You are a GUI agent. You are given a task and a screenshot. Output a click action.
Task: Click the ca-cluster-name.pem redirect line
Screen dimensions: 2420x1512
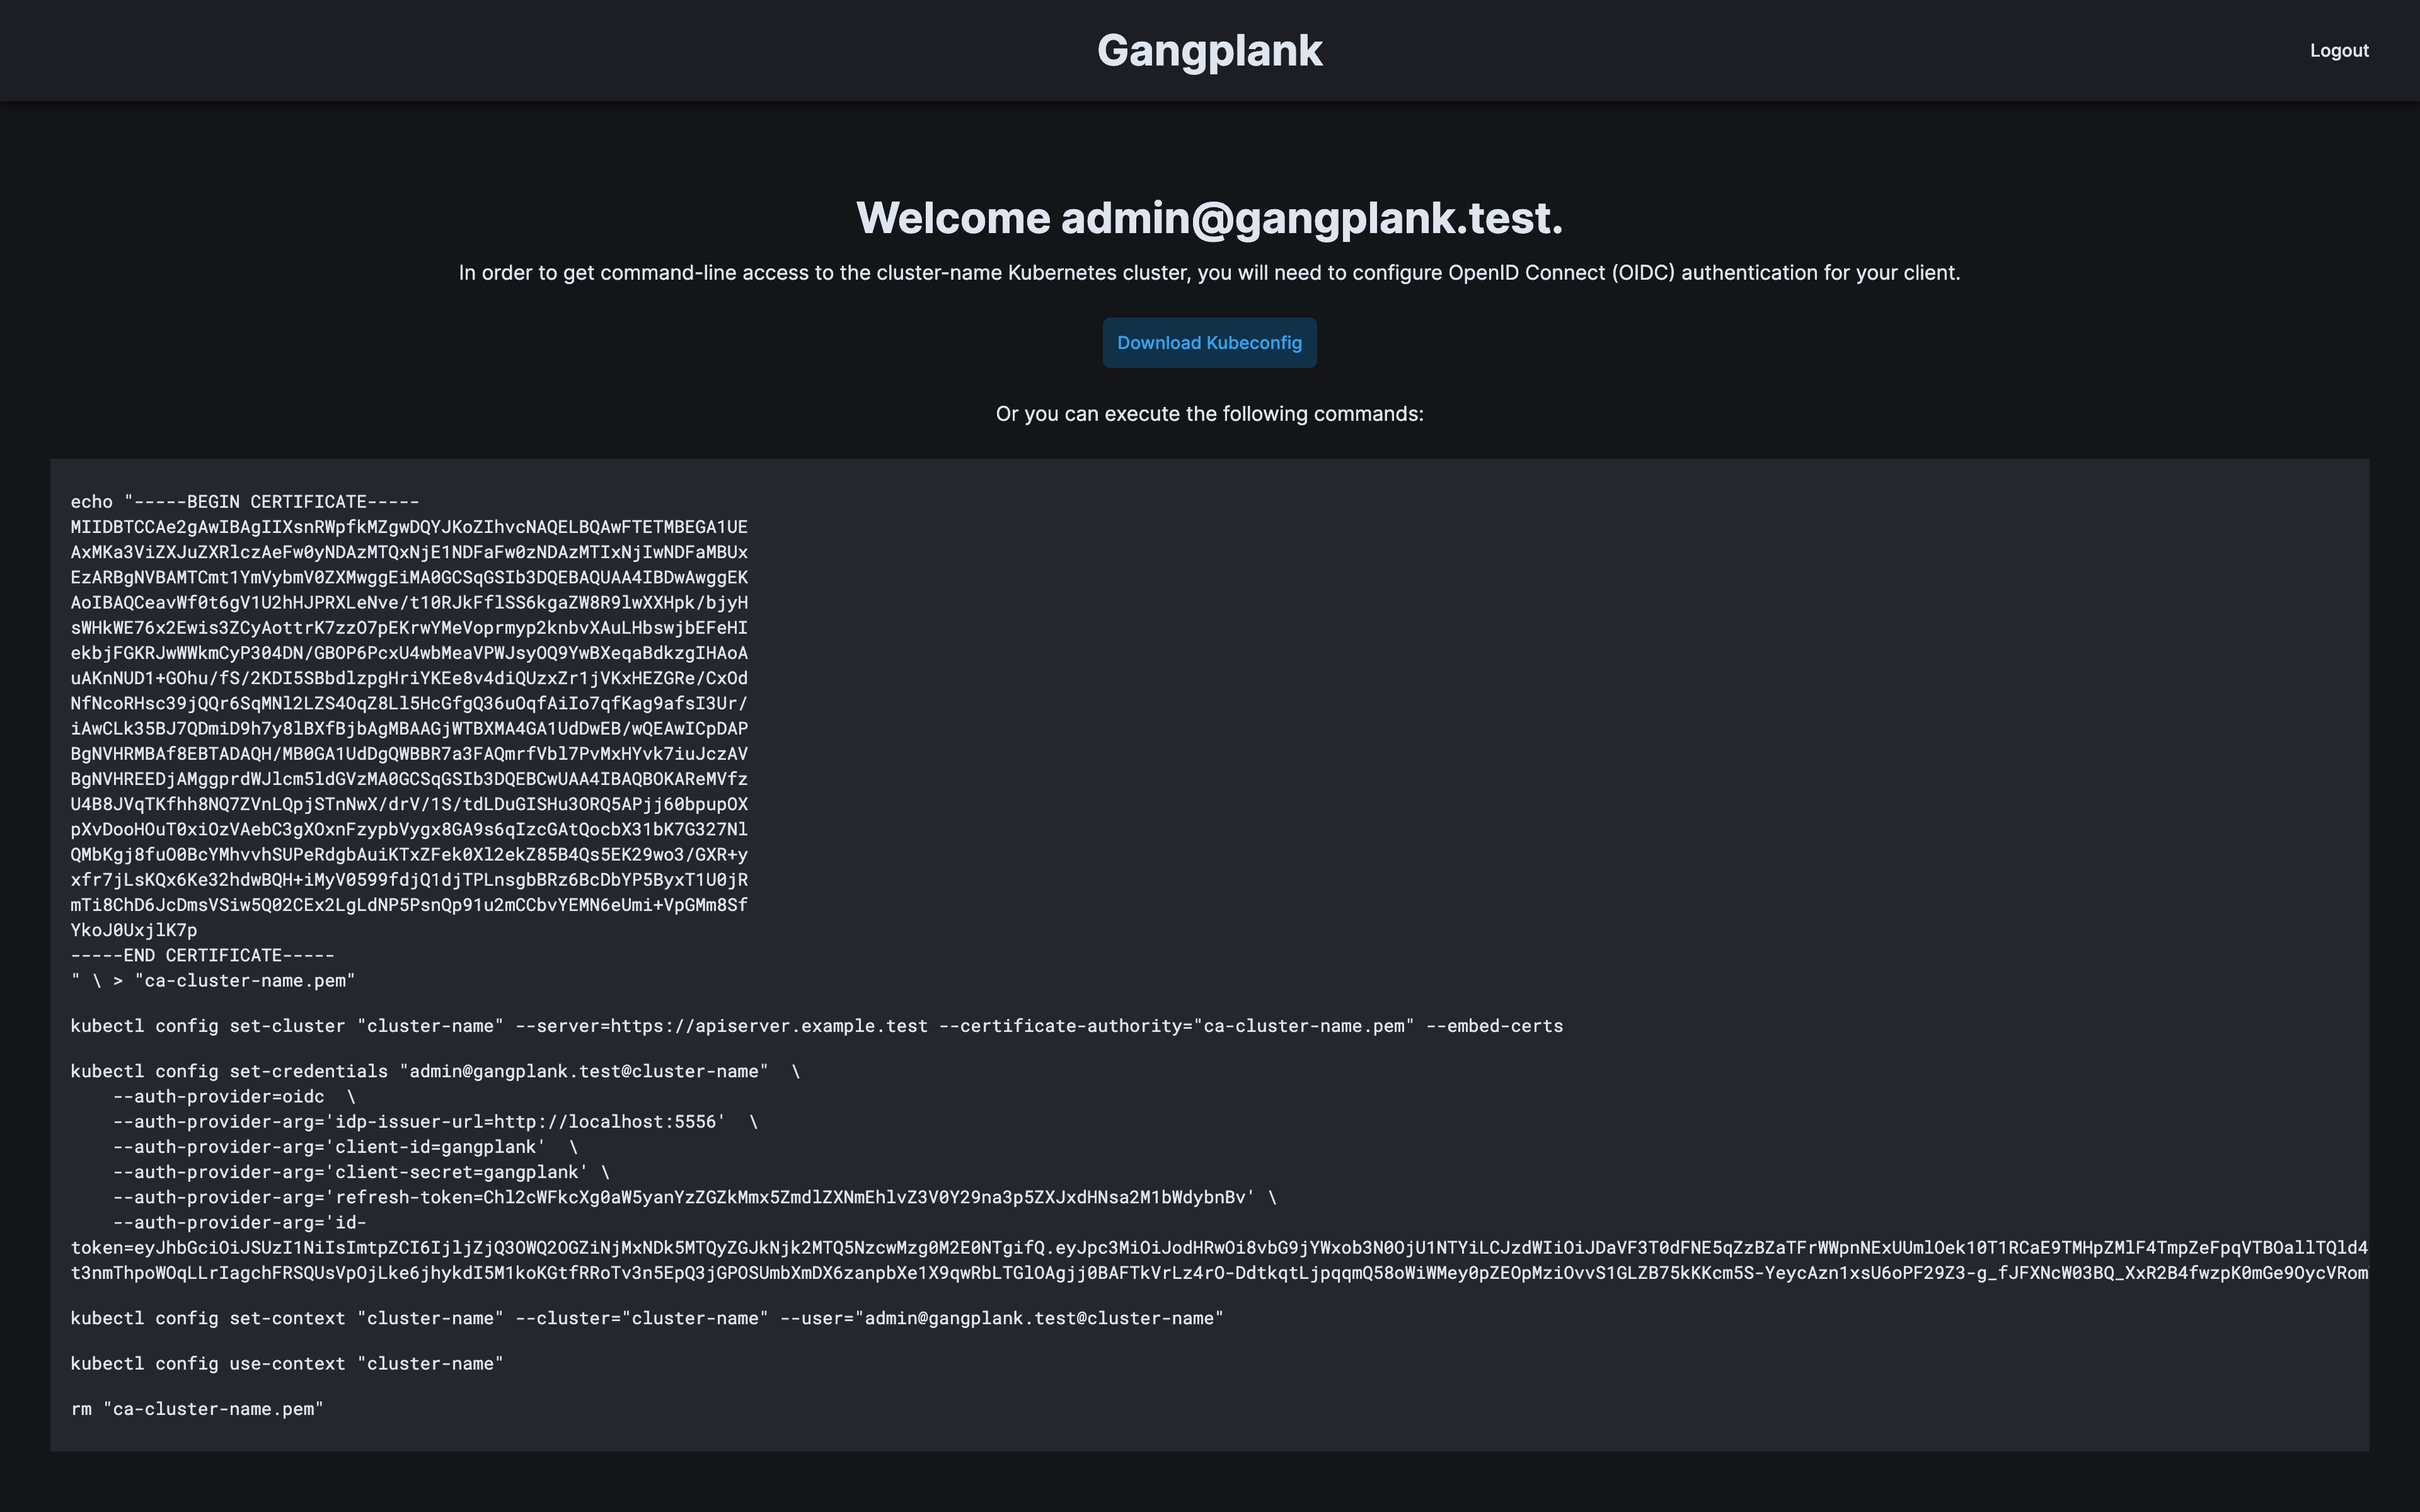tap(213, 981)
